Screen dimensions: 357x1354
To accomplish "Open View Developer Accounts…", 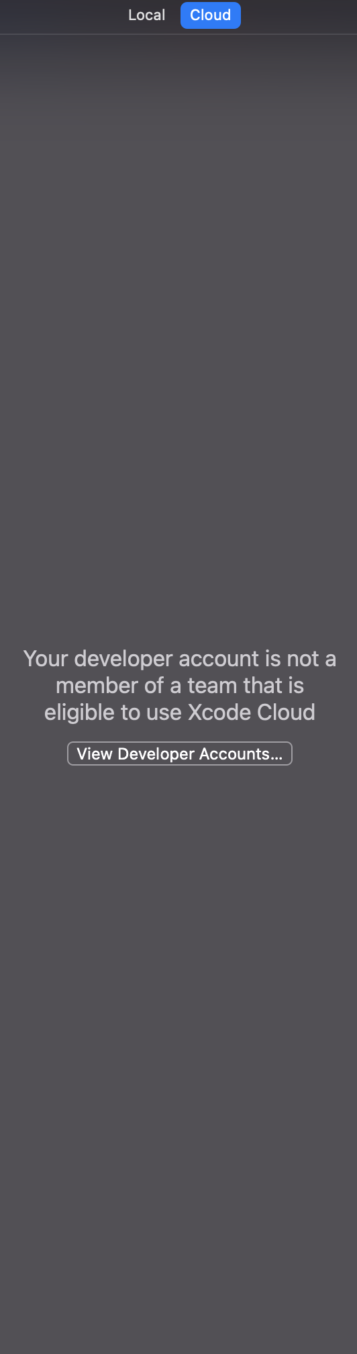I will coord(180,753).
